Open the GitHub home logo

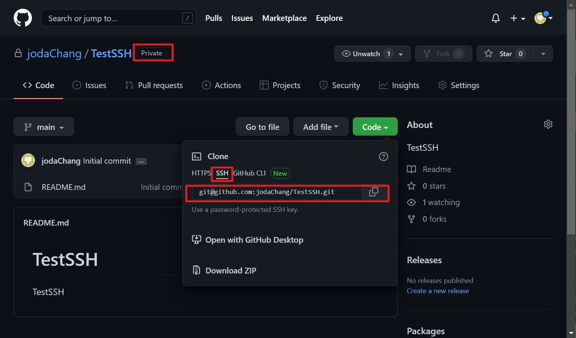23,18
